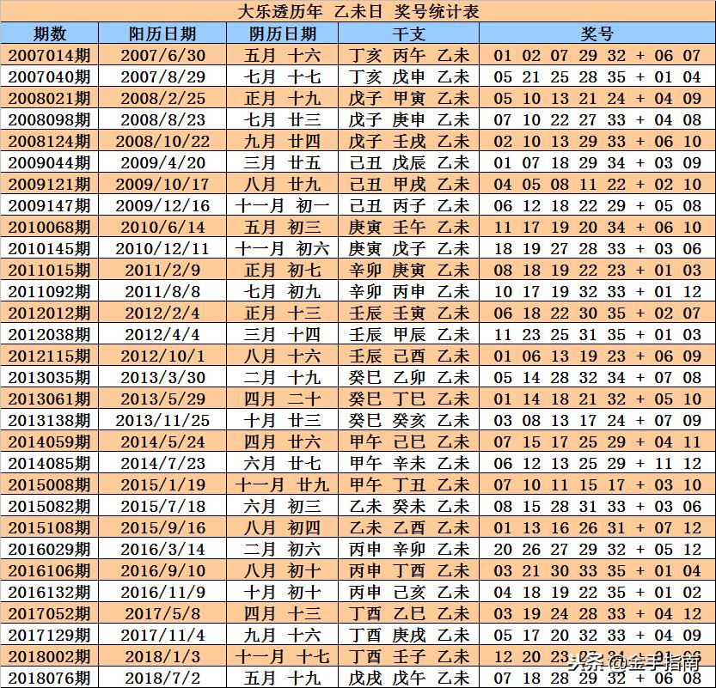Screen dimensions: 716x688
Task: Select the date 2011/8/8
Action: pyautogui.click(x=162, y=291)
